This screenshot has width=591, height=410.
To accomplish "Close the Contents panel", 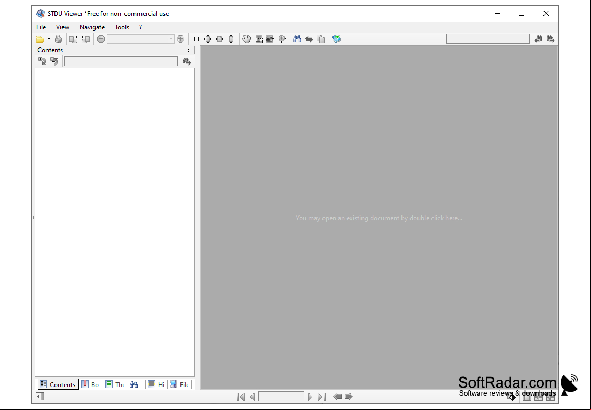I will [190, 50].
